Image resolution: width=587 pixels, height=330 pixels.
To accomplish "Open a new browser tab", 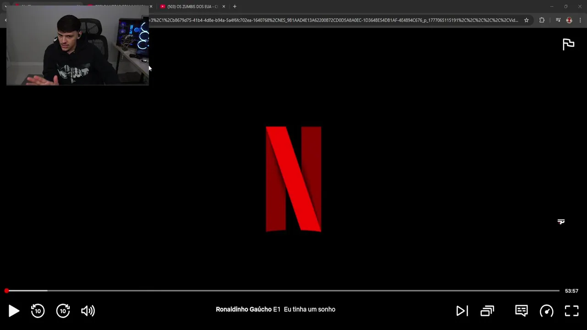I will pos(234,6).
